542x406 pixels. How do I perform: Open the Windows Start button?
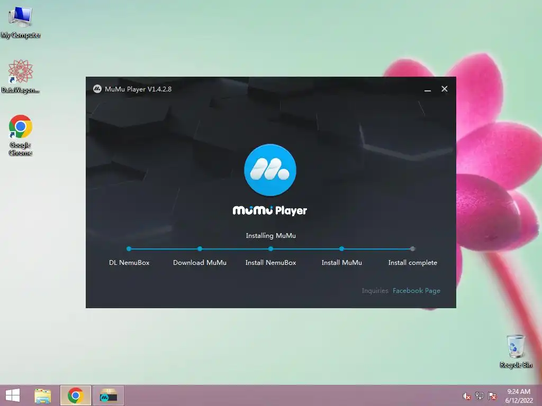(13, 395)
